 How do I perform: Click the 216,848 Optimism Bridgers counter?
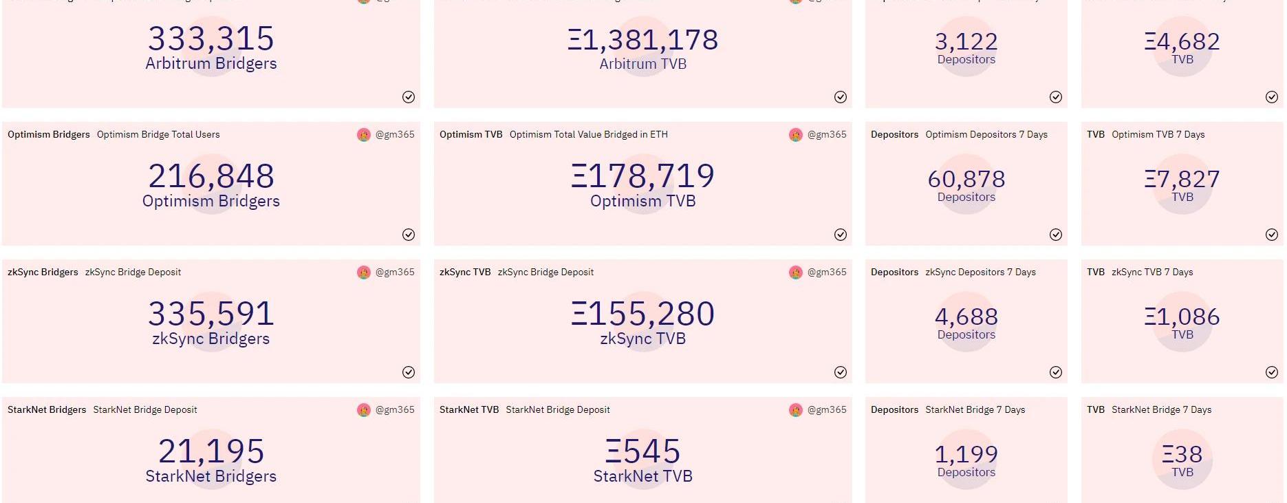coord(211,177)
